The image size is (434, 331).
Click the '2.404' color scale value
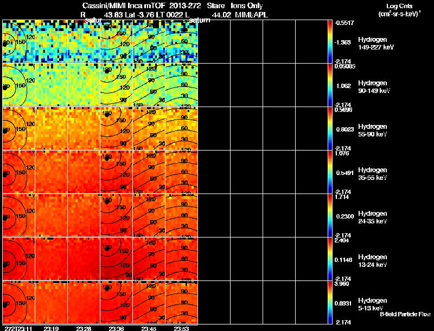(342, 240)
